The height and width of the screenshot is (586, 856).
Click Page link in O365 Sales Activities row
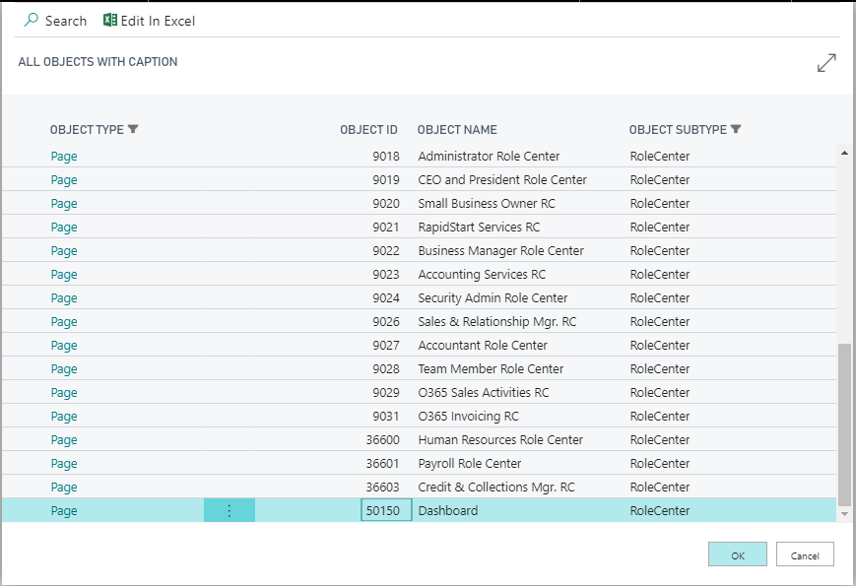coord(64,392)
